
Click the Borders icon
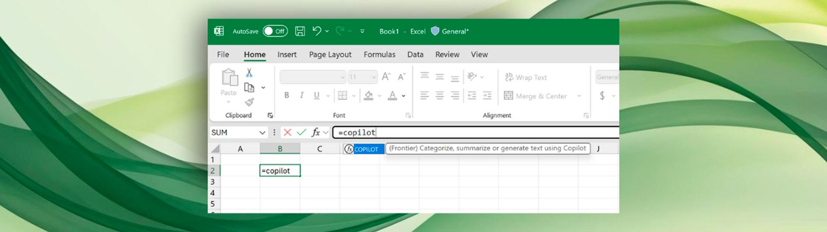[342, 95]
